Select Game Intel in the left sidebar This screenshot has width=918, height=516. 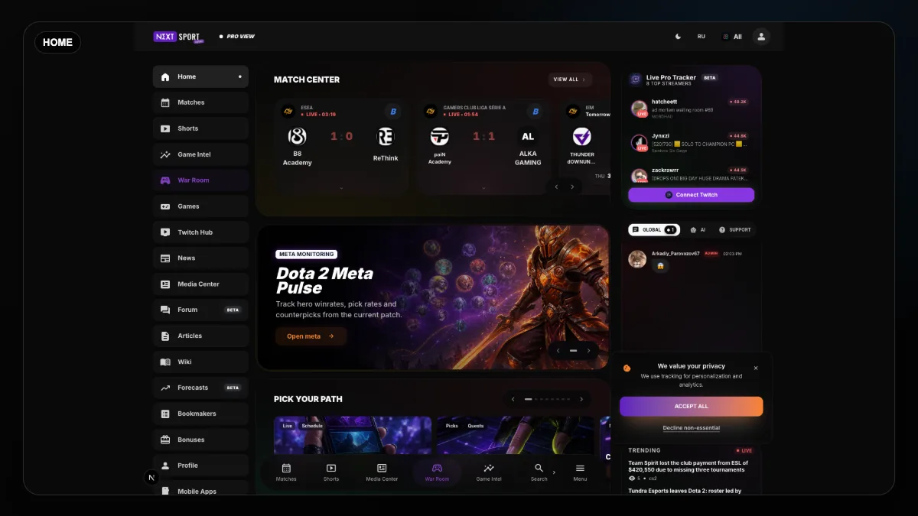point(200,154)
